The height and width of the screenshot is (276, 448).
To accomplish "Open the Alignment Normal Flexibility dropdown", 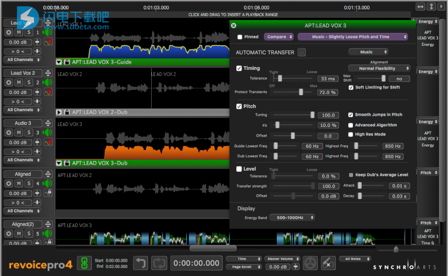I will [x=379, y=69].
